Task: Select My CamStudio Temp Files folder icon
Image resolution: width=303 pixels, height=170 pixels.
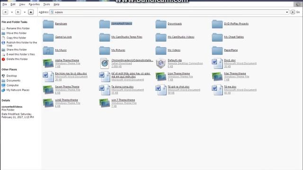Action: 105,37
